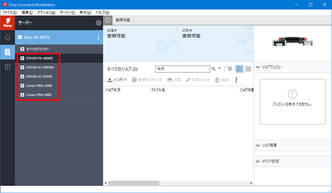Click 新規ネスティング new nesting button
The width and height of the screenshot is (332, 193).
click(147, 80)
